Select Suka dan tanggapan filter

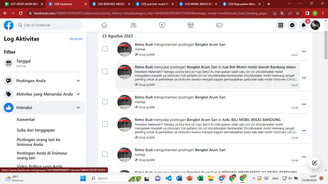tap(36, 130)
